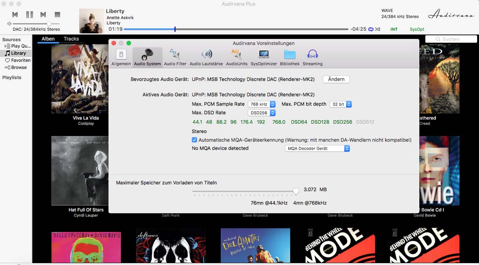479x265 pixels.
Task: Click the speaker volume icon
Action: coord(9,23)
